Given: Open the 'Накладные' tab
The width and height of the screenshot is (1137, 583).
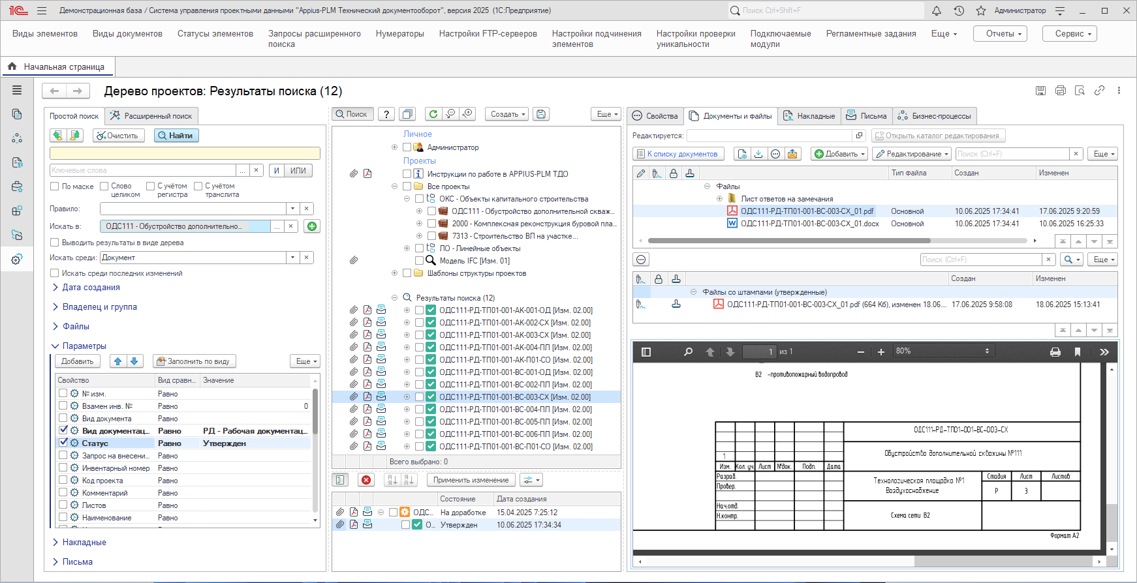Looking at the screenshot, I should click(809, 116).
